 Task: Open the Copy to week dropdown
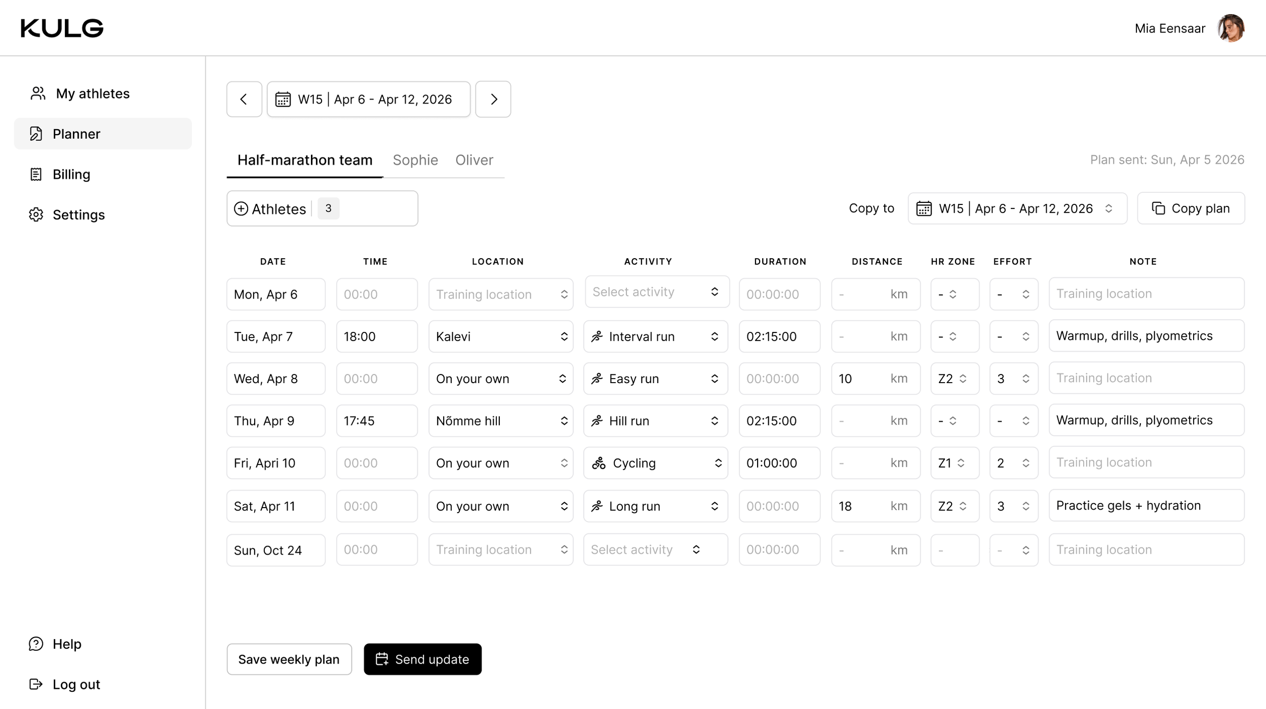[x=1017, y=208]
